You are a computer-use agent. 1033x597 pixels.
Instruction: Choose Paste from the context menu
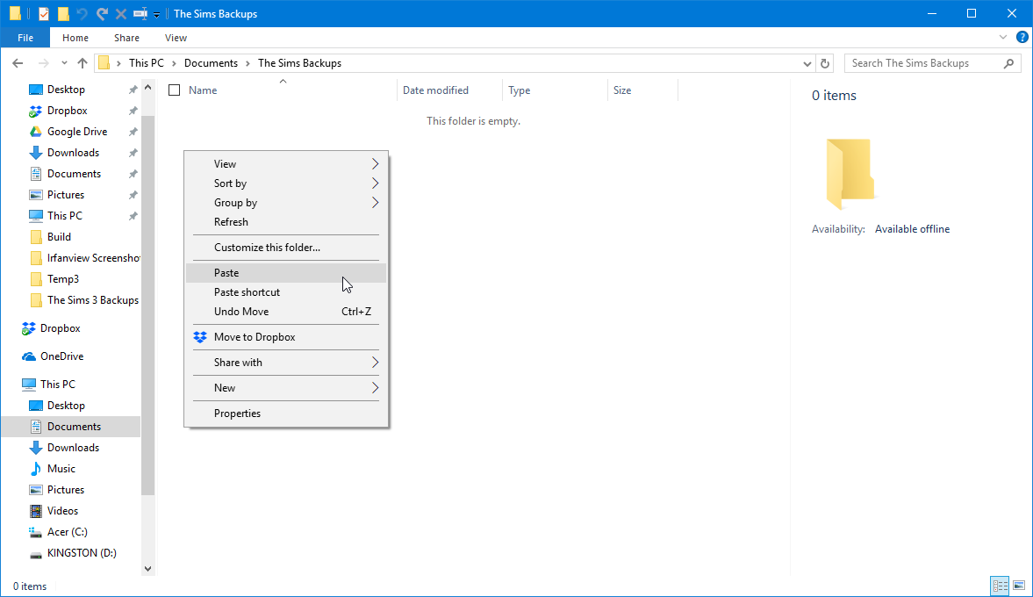point(286,273)
